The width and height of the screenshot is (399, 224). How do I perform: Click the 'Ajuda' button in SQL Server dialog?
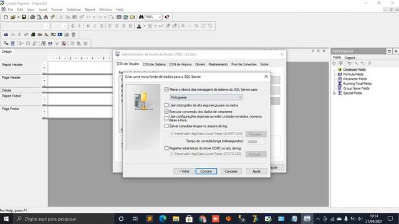(256, 171)
